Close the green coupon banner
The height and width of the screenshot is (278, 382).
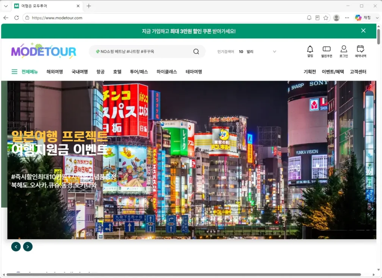pyautogui.click(x=363, y=31)
